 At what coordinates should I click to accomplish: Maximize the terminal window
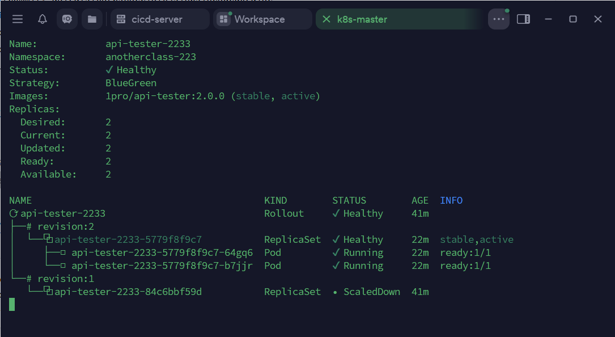[573, 19]
